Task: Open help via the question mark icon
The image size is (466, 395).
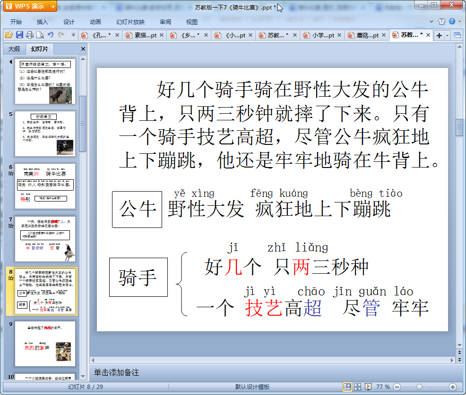Action: click(452, 21)
